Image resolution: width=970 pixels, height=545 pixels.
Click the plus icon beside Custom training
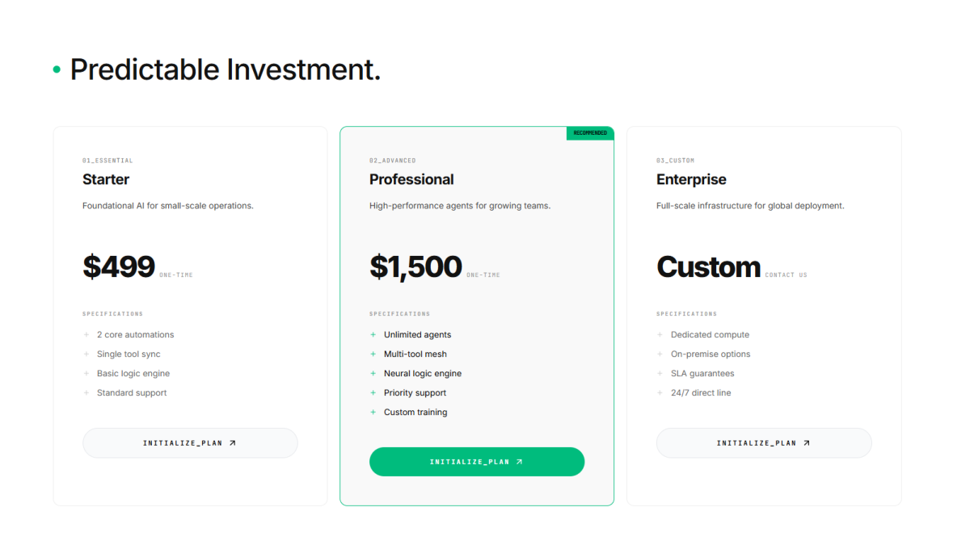pyautogui.click(x=373, y=412)
